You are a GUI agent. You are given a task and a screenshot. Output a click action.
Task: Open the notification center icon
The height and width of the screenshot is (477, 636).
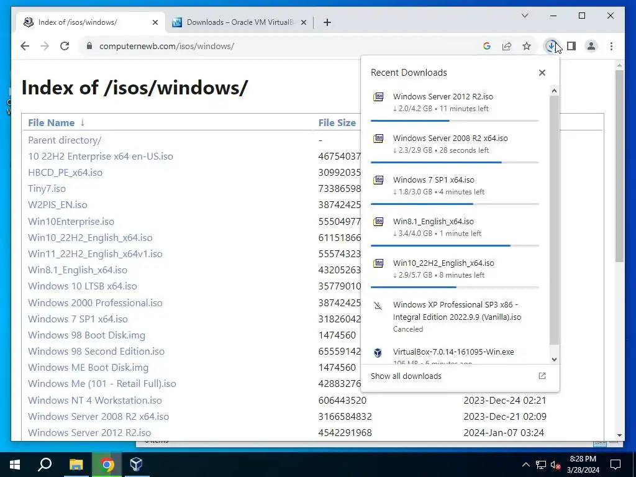click(616, 465)
